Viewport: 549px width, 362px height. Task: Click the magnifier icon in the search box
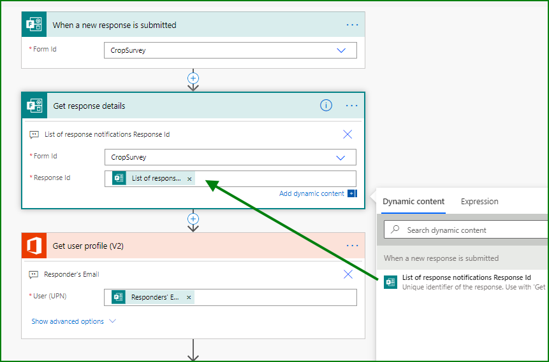coord(395,229)
